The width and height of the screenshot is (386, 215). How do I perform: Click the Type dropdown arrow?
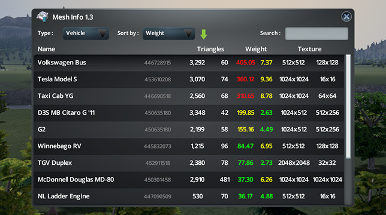(102, 34)
